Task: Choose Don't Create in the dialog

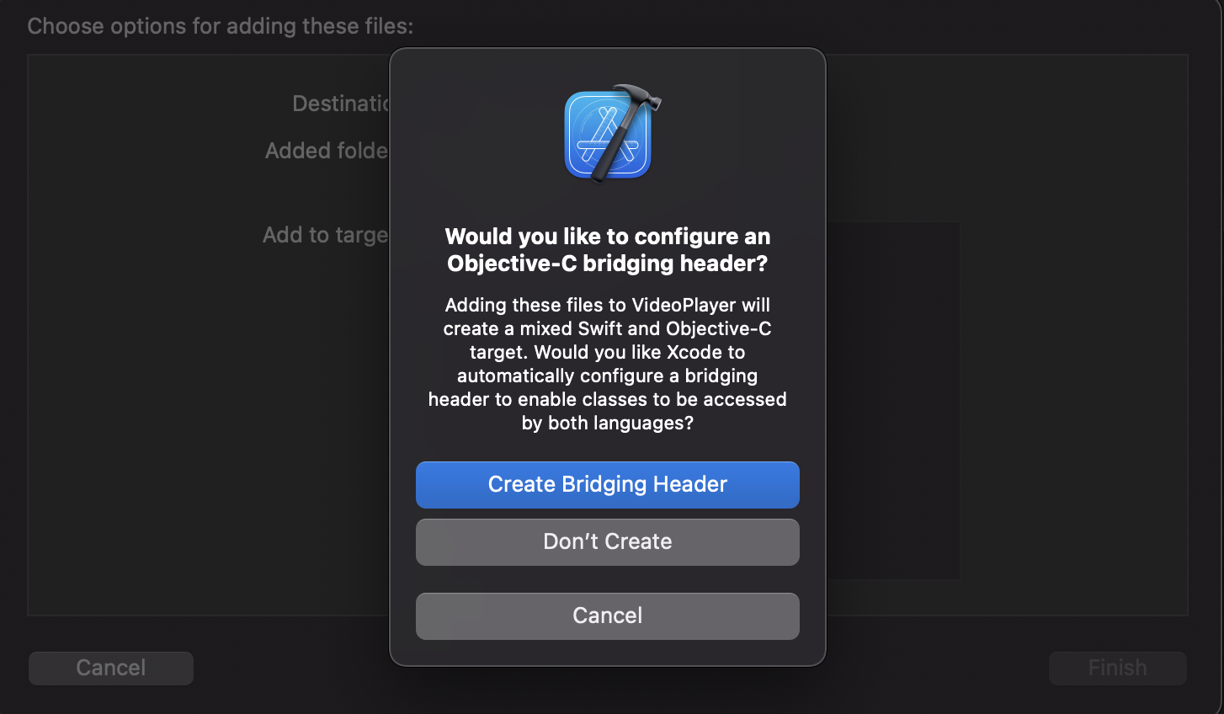Action: 607,541
